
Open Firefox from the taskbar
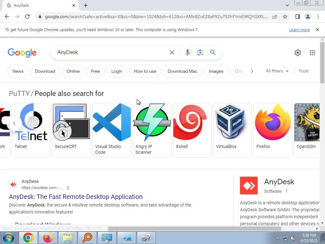pos(48,238)
